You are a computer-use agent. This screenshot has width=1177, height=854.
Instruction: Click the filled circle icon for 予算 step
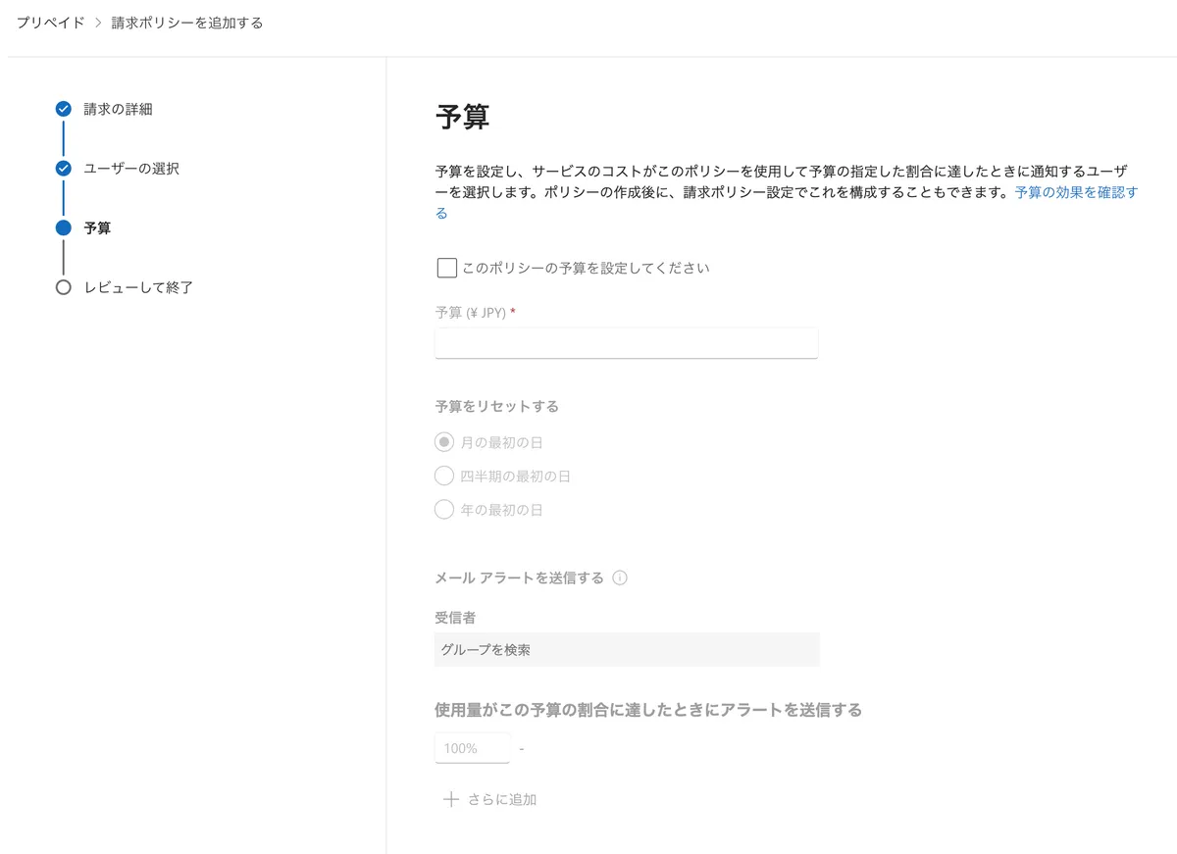[x=64, y=227]
